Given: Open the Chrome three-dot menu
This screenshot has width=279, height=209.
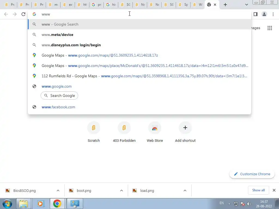Looking at the screenshot, I should (x=273, y=14).
